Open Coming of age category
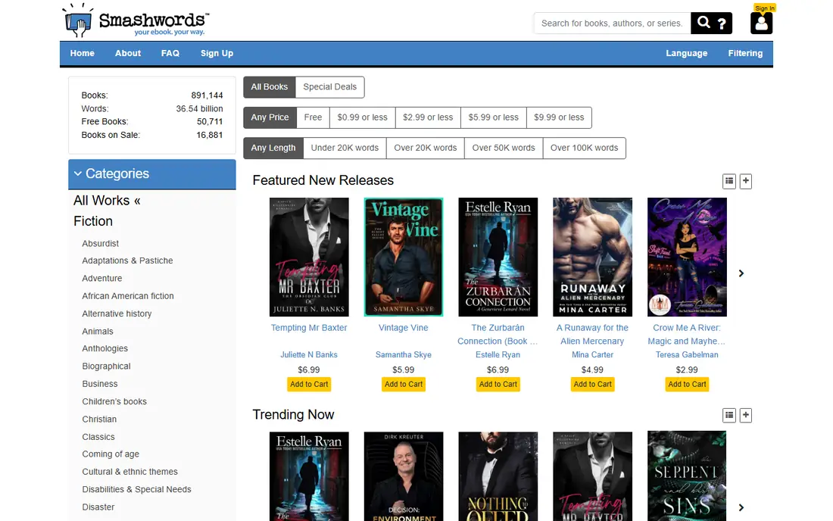833x521 pixels. [111, 454]
